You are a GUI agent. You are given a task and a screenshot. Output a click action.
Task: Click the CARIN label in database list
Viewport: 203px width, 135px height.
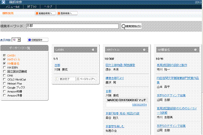tap(11, 56)
